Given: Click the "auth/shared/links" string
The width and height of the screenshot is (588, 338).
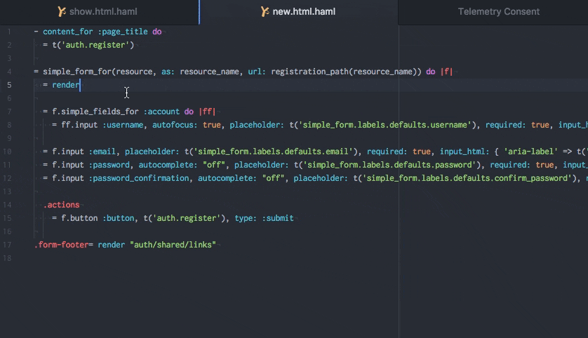Looking at the screenshot, I should click(x=173, y=245).
